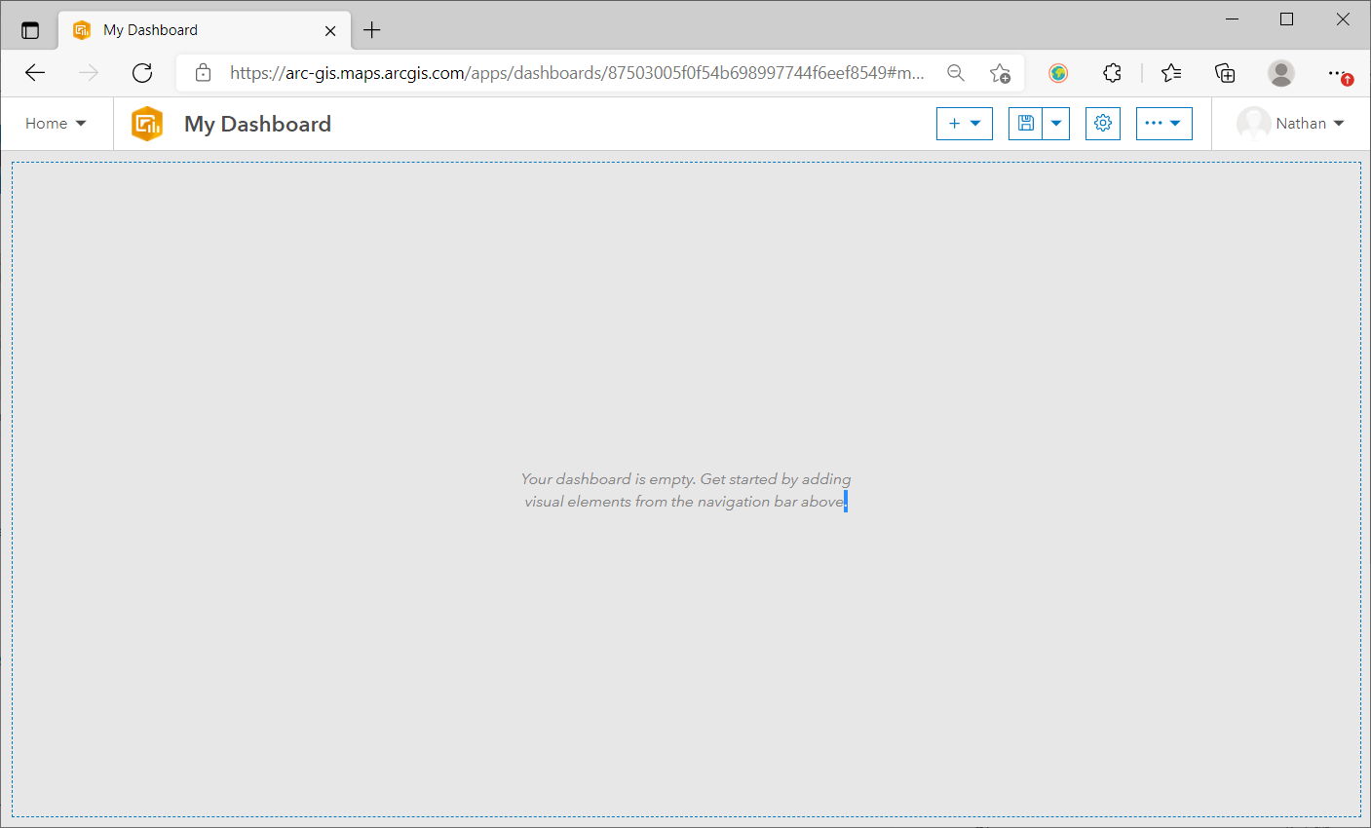Open the Add element dropdown arrow
Image resolution: width=1371 pixels, height=828 pixels.
[x=976, y=123]
